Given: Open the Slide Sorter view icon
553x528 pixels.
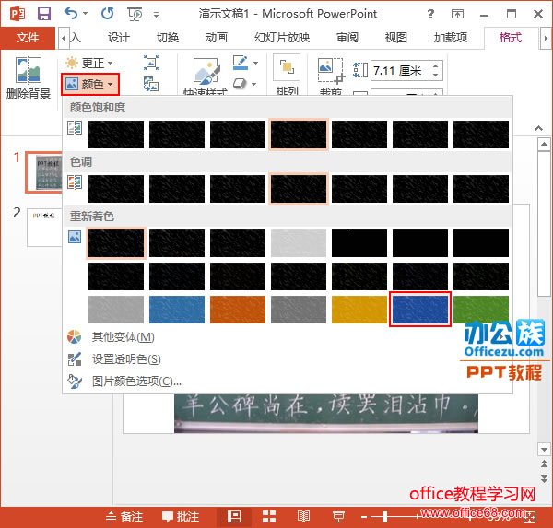Looking at the screenshot, I should pos(268,517).
